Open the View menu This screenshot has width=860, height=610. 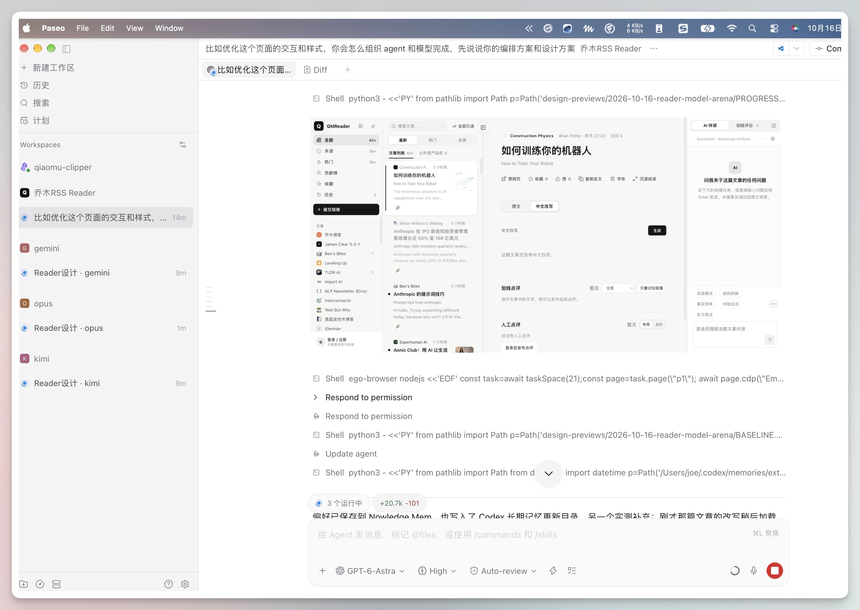pos(135,29)
